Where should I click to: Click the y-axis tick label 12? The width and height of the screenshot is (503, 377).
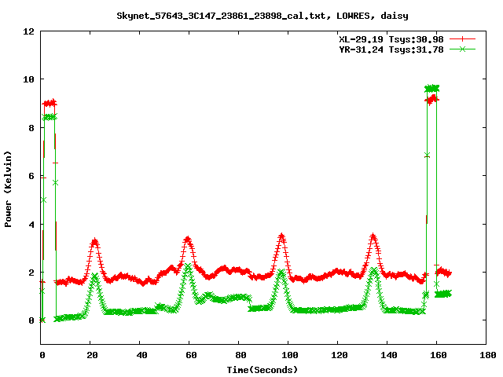(28, 31)
